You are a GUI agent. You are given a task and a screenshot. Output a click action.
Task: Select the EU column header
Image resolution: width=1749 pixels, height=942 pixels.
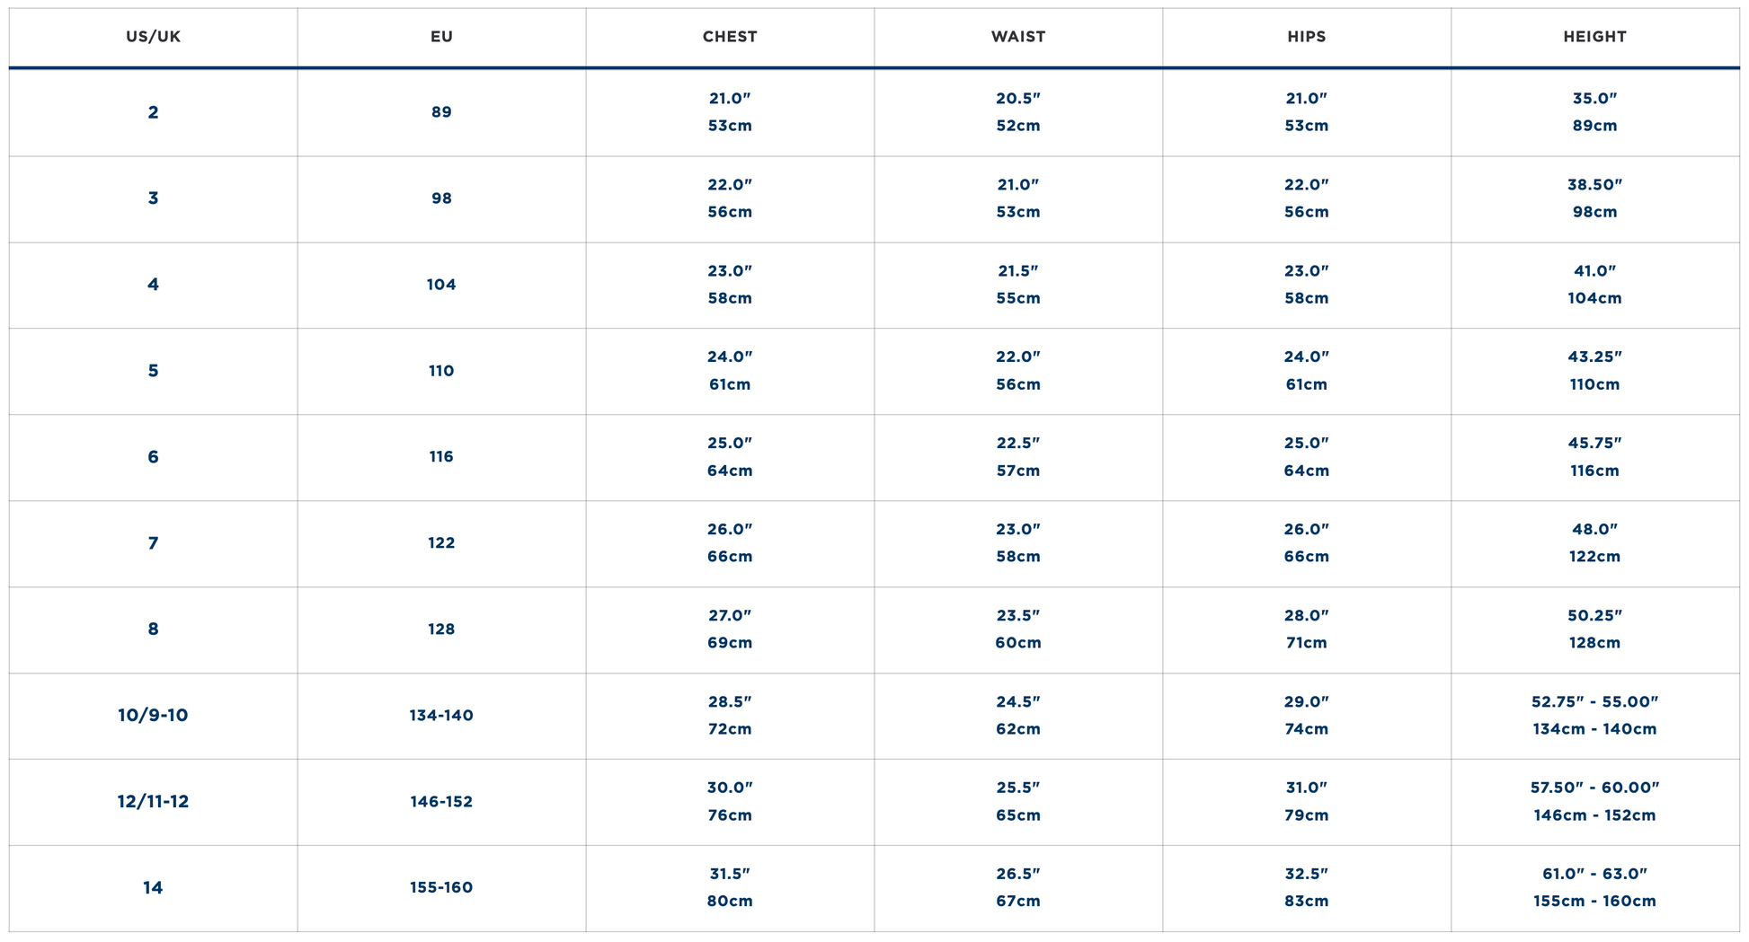coord(441,37)
